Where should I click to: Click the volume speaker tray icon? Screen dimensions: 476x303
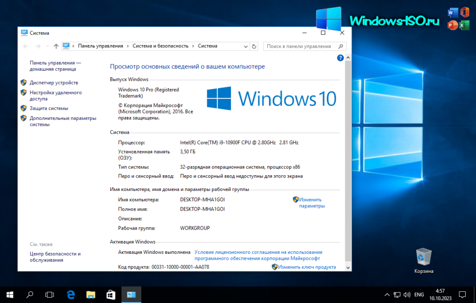[x=407, y=295]
